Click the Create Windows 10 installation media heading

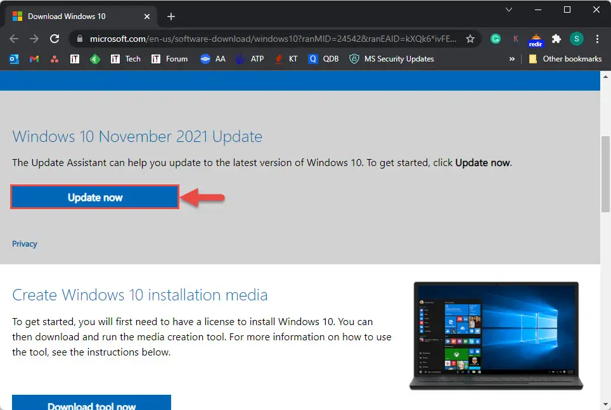(140, 295)
